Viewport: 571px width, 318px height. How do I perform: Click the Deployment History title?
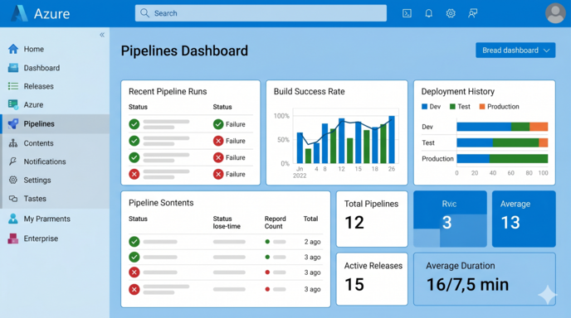click(458, 92)
